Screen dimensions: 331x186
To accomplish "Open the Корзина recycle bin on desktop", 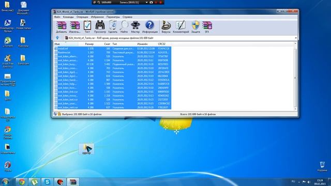I will (322, 166).
